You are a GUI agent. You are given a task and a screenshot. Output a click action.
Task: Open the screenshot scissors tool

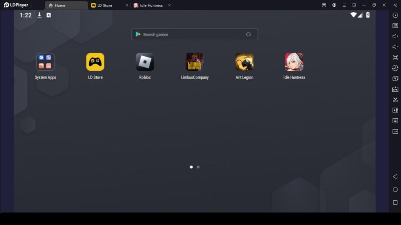[x=395, y=100]
